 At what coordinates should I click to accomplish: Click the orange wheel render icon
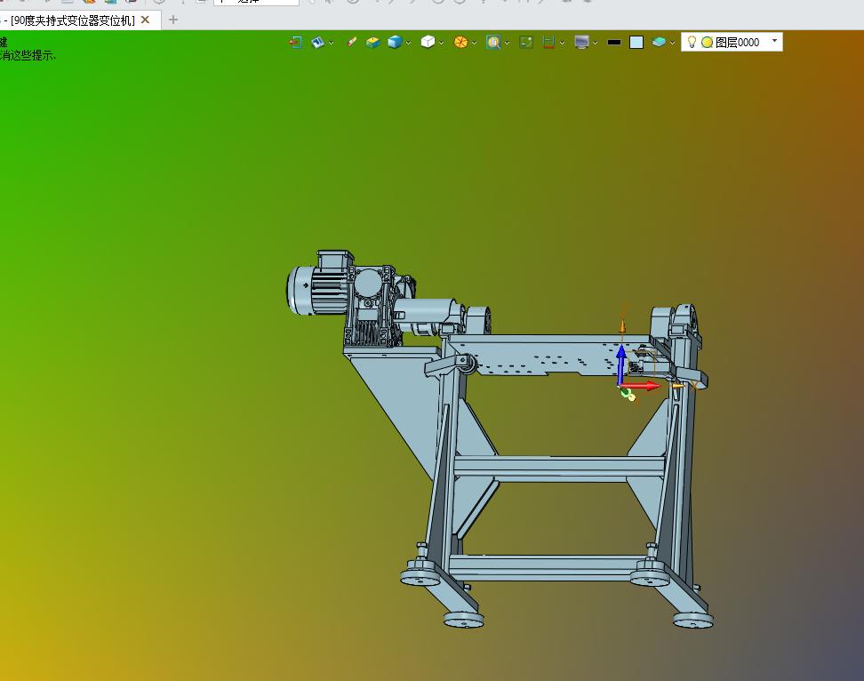click(x=460, y=43)
